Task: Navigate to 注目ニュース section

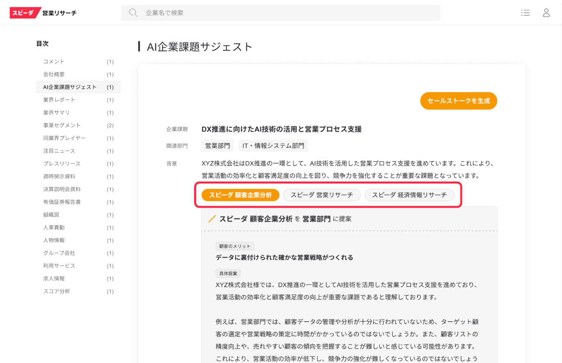Action: (59, 151)
